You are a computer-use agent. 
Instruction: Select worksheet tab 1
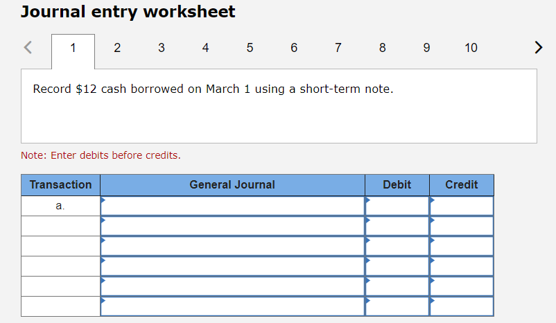pyautogui.click(x=73, y=51)
